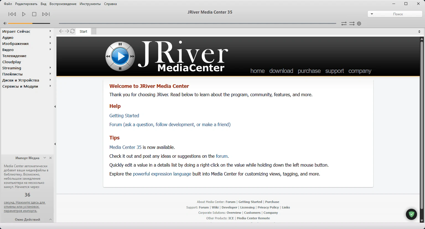This screenshot has height=229, width=425.
Task: Mute audio via the speaker icon
Action: pyautogui.click(x=5, y=23)
